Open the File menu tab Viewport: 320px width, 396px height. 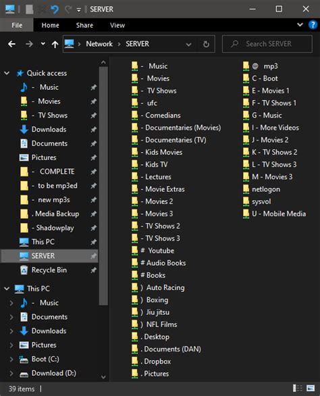coord(17,25)
